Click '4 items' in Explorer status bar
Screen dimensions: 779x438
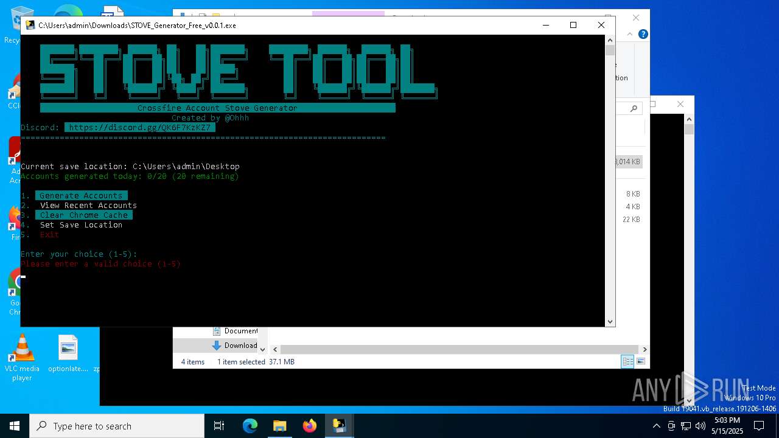point(193,361)
